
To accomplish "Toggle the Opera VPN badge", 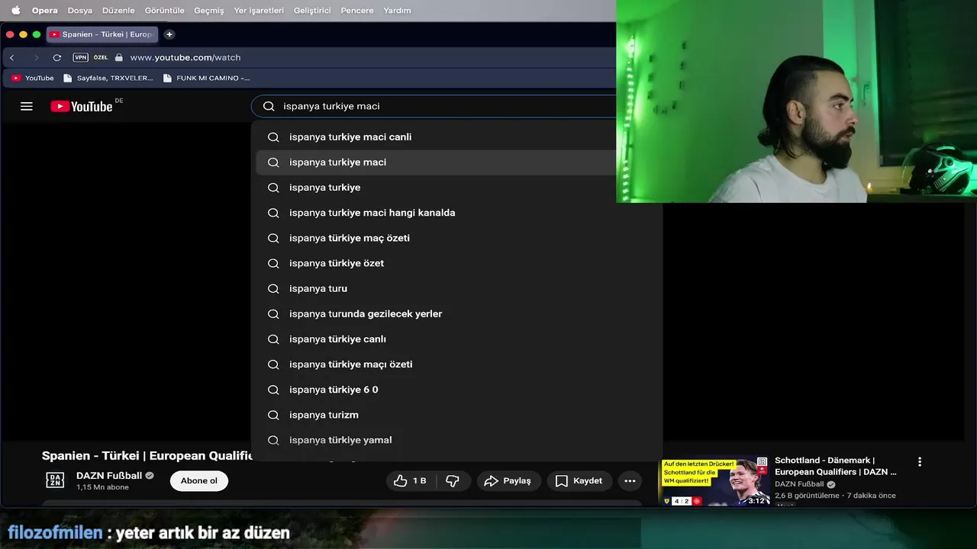I will 80,57.
